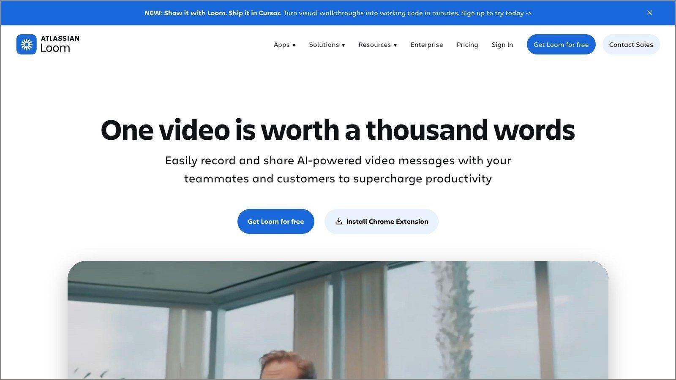Dismiss the announcement banner with X
Screen dimensions: 676x380
[x=650, y=13]
